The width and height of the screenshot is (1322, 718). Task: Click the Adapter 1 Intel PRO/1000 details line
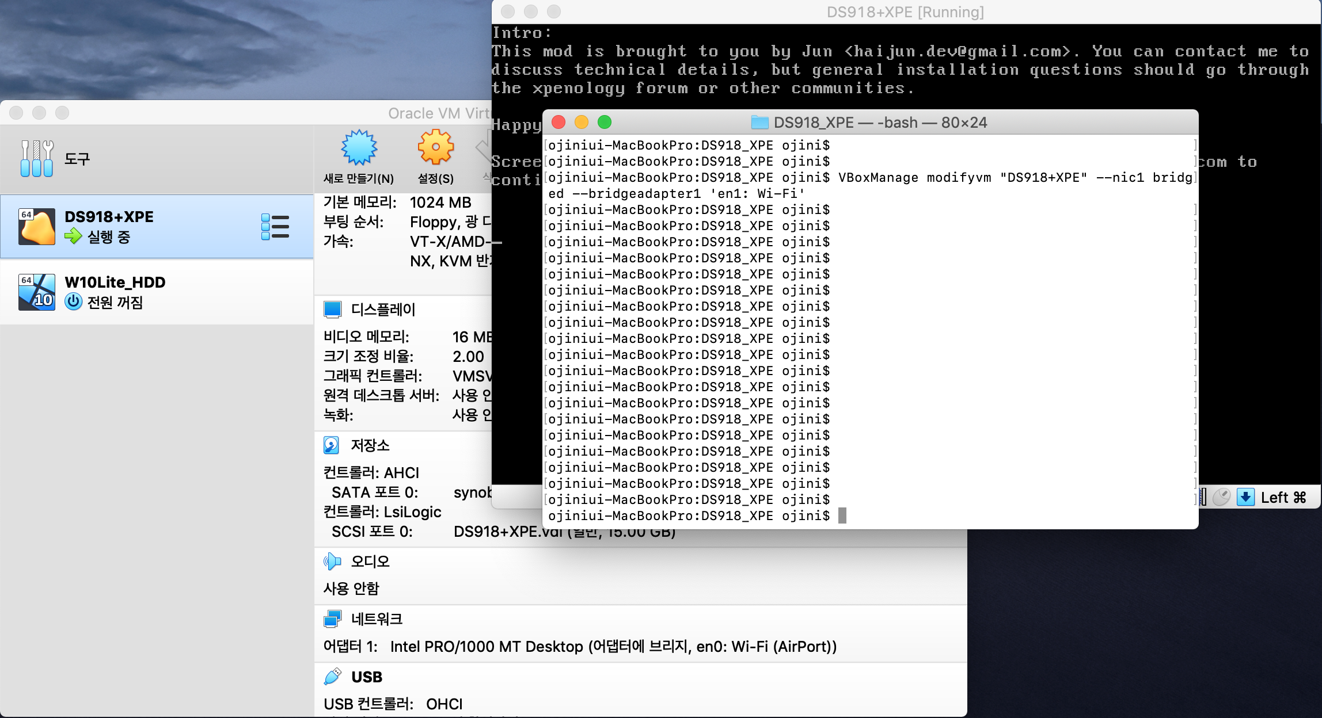[579, 647]
